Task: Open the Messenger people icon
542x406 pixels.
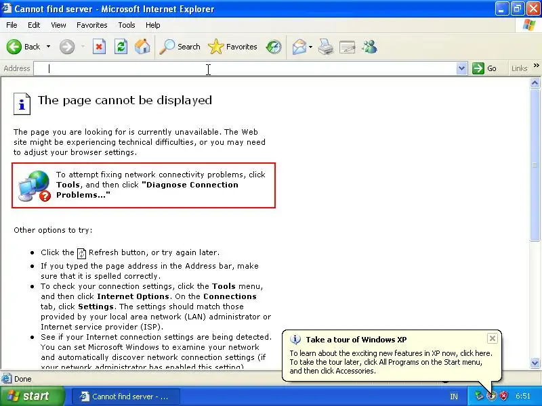Action: (369, 47)
